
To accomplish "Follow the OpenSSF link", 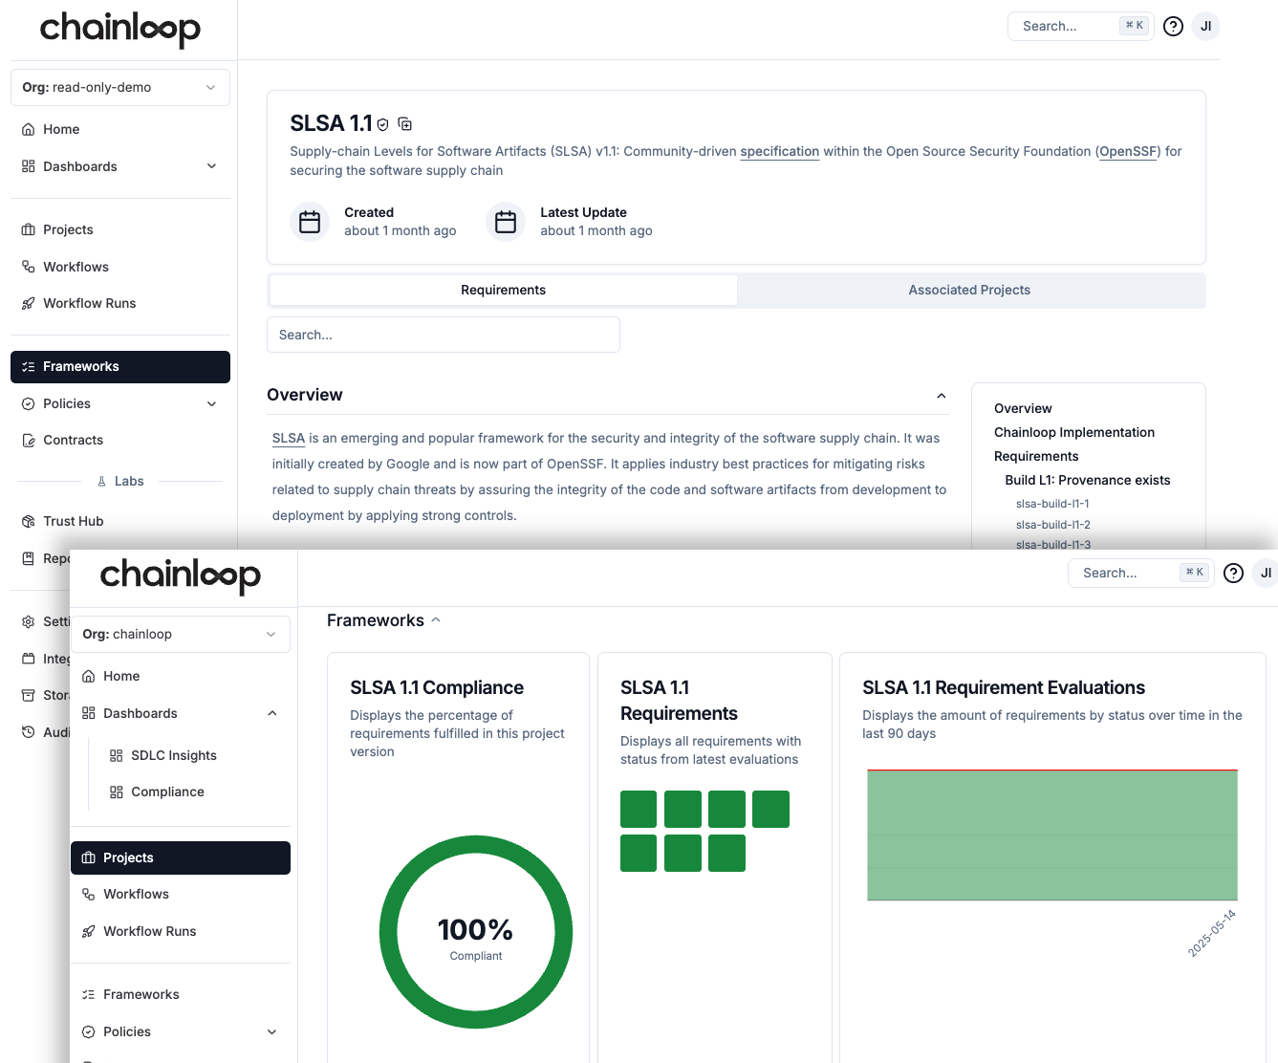I will (1129, 151).
